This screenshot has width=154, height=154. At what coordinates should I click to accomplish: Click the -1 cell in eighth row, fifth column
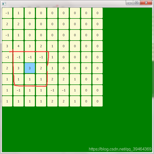coord(52,90)
